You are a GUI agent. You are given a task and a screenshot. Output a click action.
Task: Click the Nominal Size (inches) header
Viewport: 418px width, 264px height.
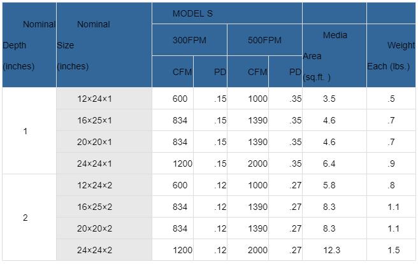104,45
